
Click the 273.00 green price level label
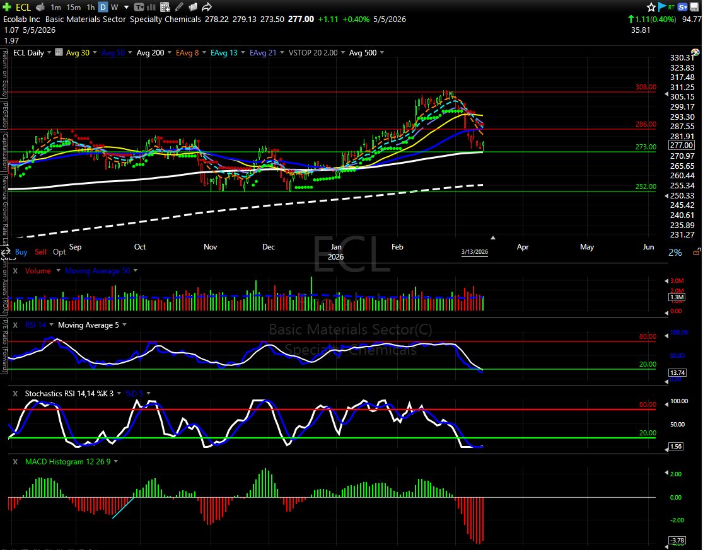click(x=646, y=147)
